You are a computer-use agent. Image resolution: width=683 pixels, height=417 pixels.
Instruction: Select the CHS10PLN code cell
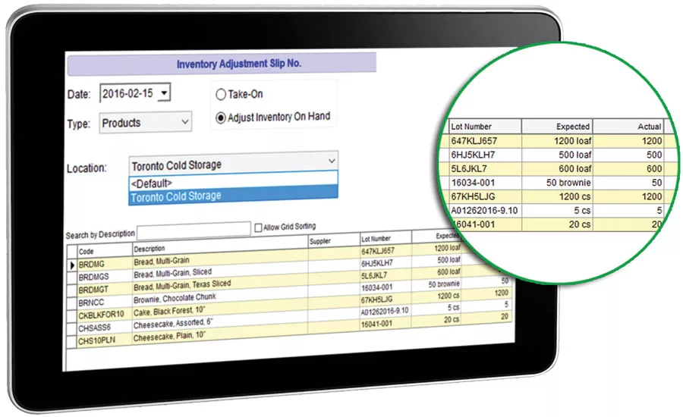tap(105, 340)
